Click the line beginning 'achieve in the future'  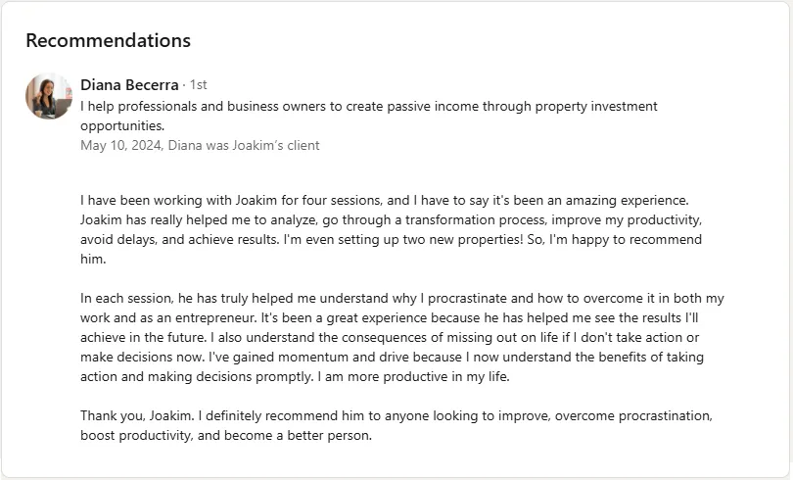(390, 338)
